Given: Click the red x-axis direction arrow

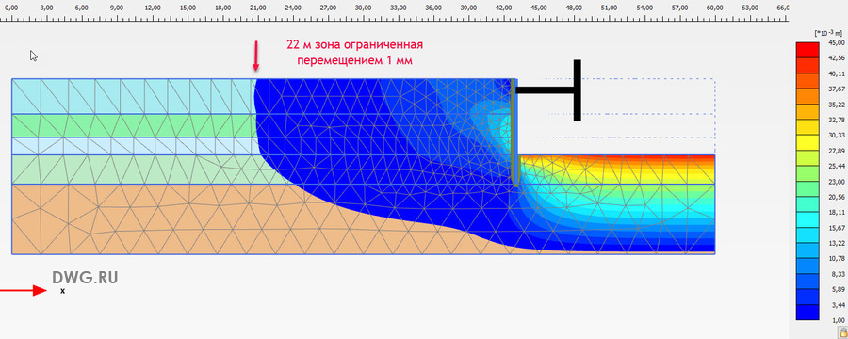Looking at the screenshot, I should [24, 290].
